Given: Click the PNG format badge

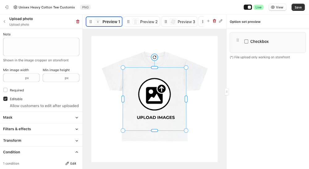Looking at the screenshot, I should [x=85, y=7].
